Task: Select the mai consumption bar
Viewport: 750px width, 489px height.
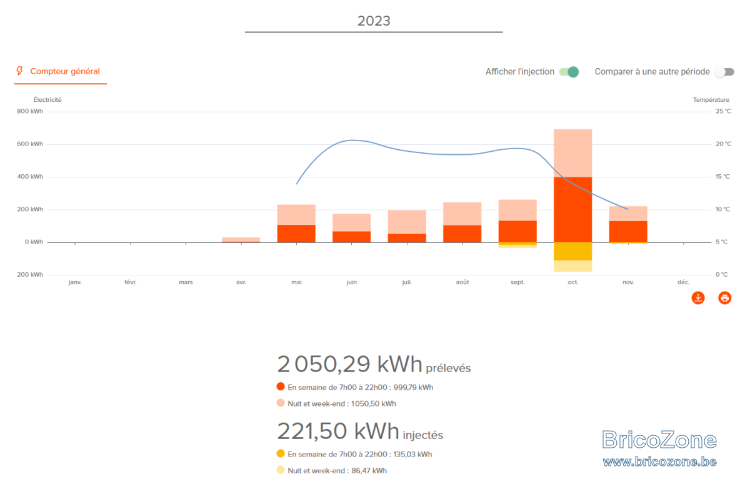Action: pos(296,224)
